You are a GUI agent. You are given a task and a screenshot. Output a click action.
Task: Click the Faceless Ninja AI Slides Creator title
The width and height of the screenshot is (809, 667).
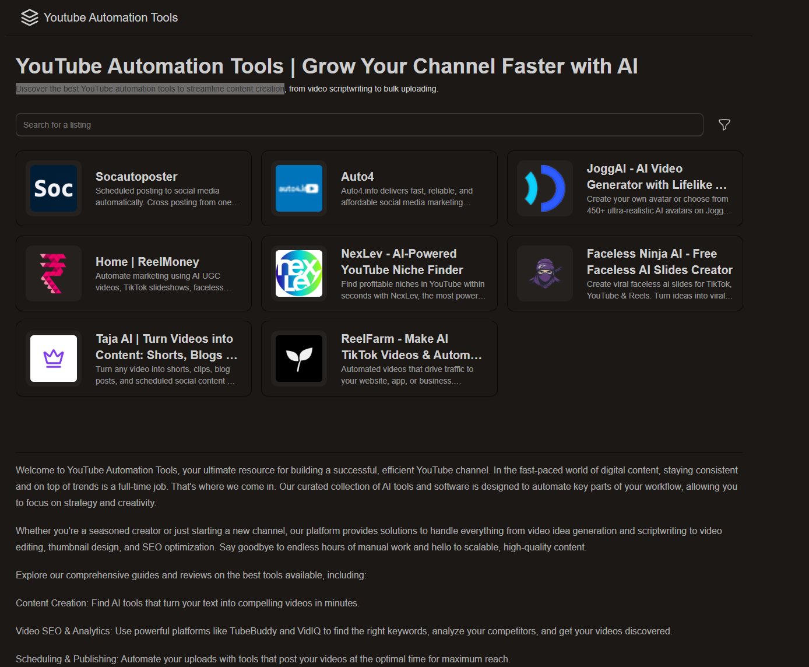tap(659, 261)
